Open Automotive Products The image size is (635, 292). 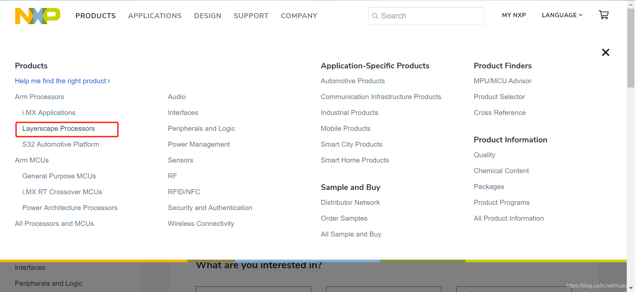(353, 81)
